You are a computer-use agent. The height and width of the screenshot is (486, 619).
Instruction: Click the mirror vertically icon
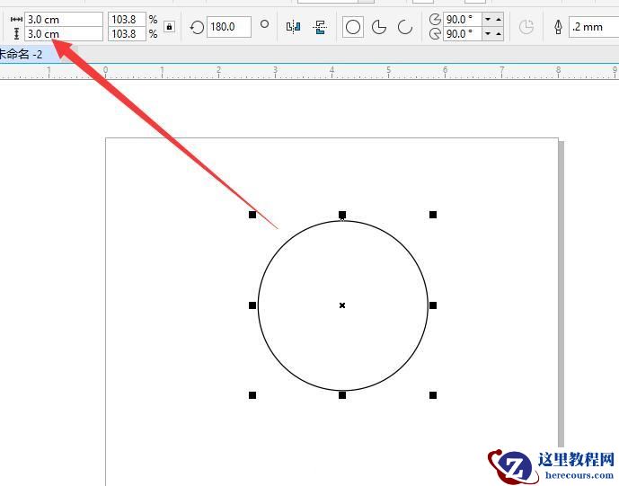pos(320,27)
